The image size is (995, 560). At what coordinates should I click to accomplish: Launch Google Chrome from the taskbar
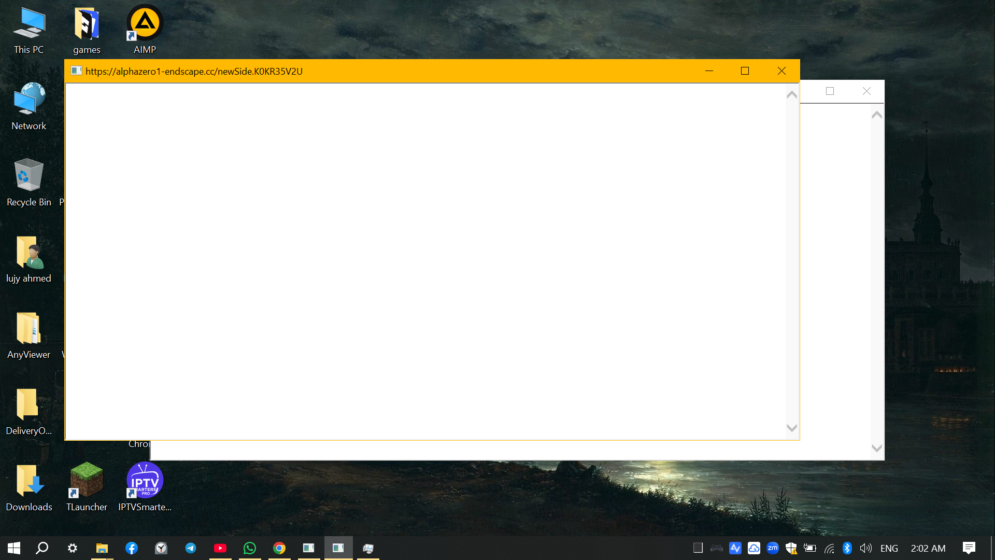pos(279,548)
